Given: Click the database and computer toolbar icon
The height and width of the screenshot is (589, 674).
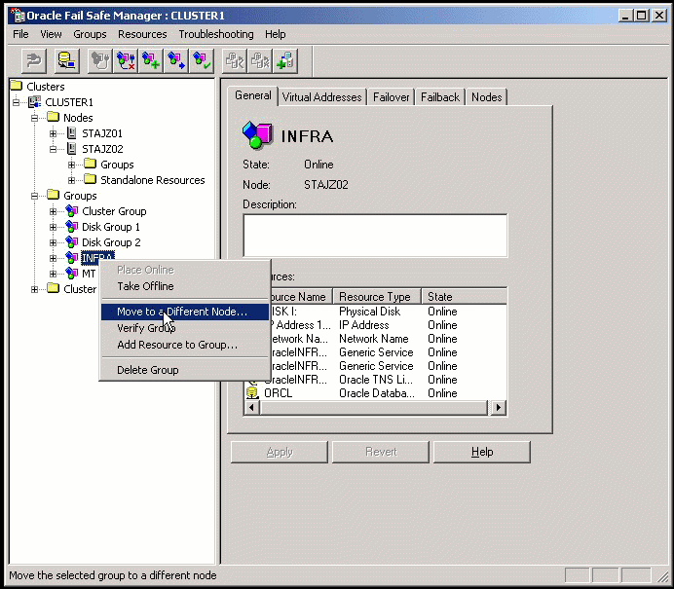Looking at the screenshot, I should point(66,61).
